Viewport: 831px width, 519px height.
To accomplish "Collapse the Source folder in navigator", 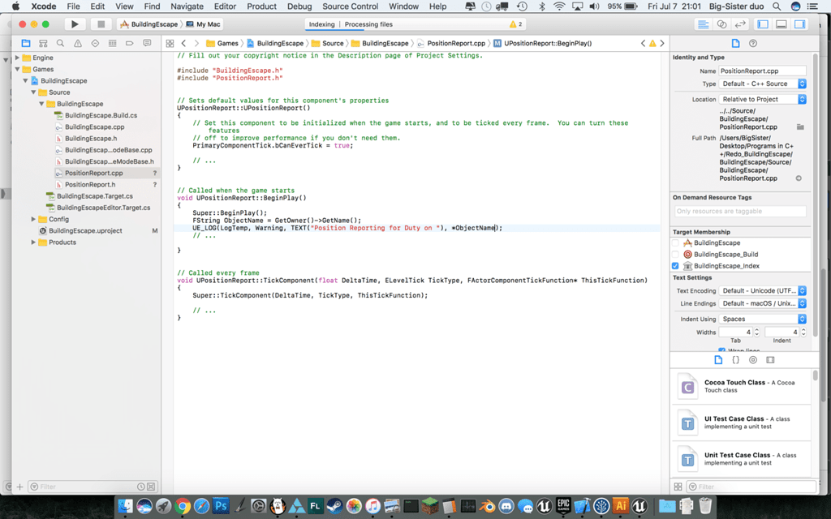I will (34, 92).
